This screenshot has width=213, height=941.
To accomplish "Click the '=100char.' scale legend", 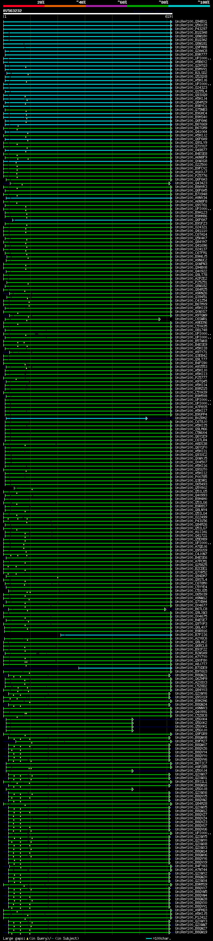I will 161,938.
